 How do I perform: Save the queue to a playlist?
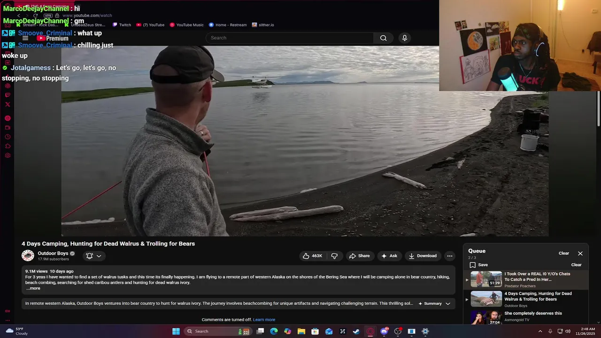point(479,265)
